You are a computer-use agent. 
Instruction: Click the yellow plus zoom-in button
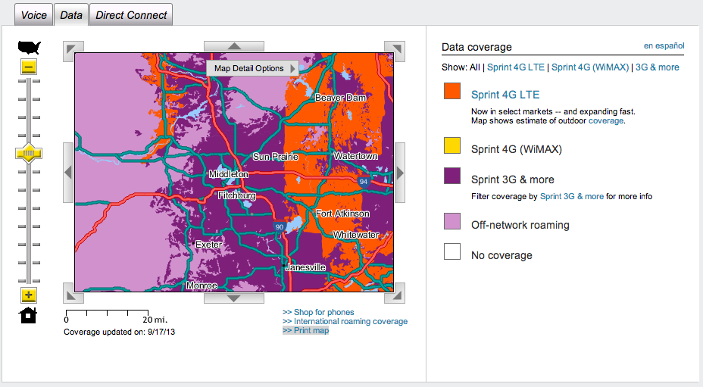29,295
